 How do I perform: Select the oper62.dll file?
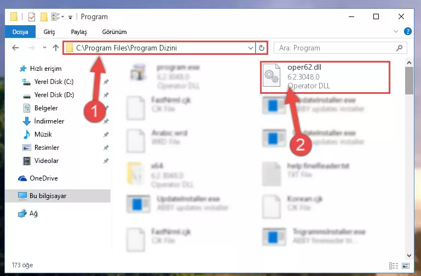(x=325, y=77)
